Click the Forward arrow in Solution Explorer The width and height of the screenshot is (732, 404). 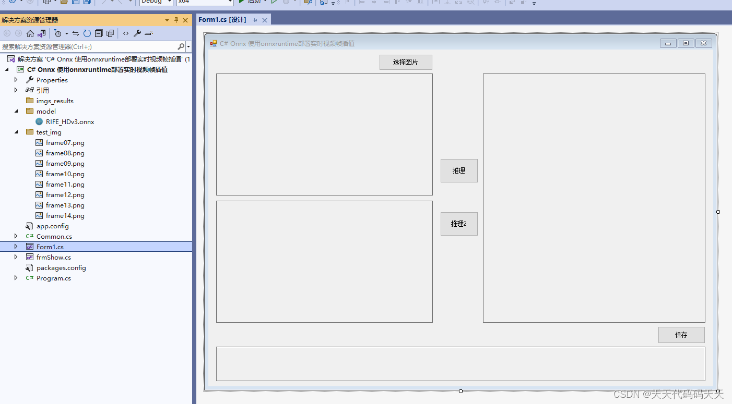[x=18, y=33]
